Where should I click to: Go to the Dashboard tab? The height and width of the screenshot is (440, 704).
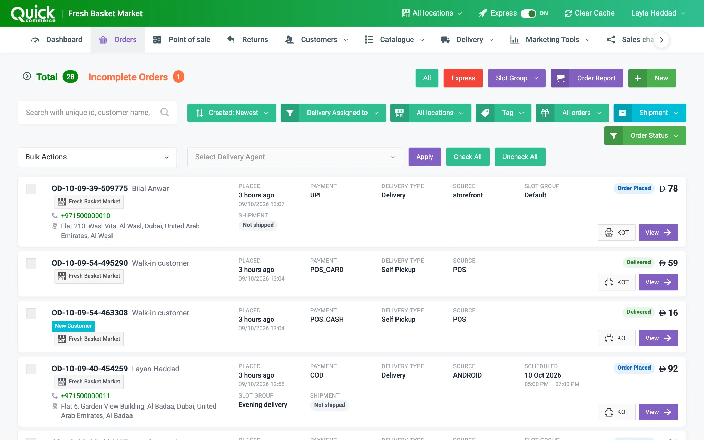click(57, 40)
